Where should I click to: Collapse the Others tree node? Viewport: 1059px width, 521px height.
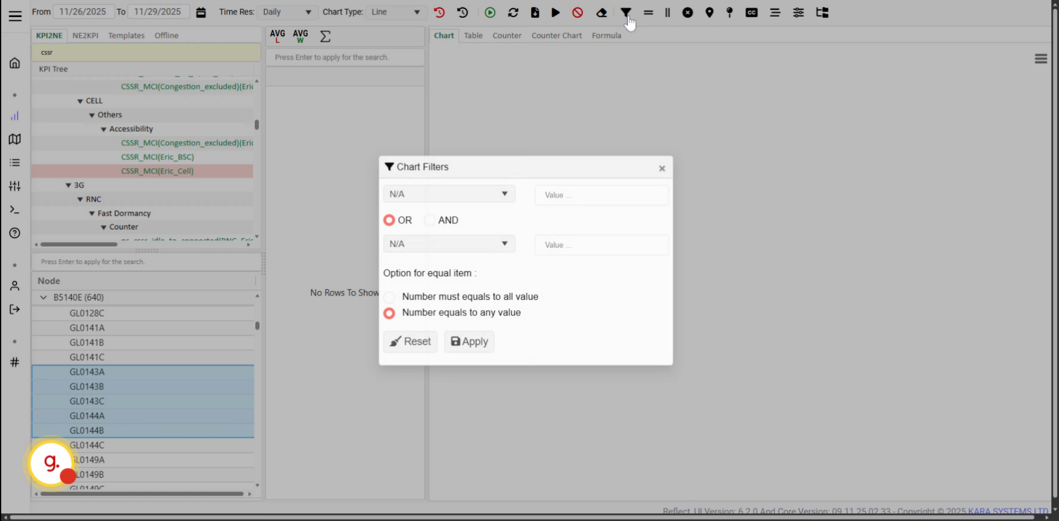(x=92, y=115)
